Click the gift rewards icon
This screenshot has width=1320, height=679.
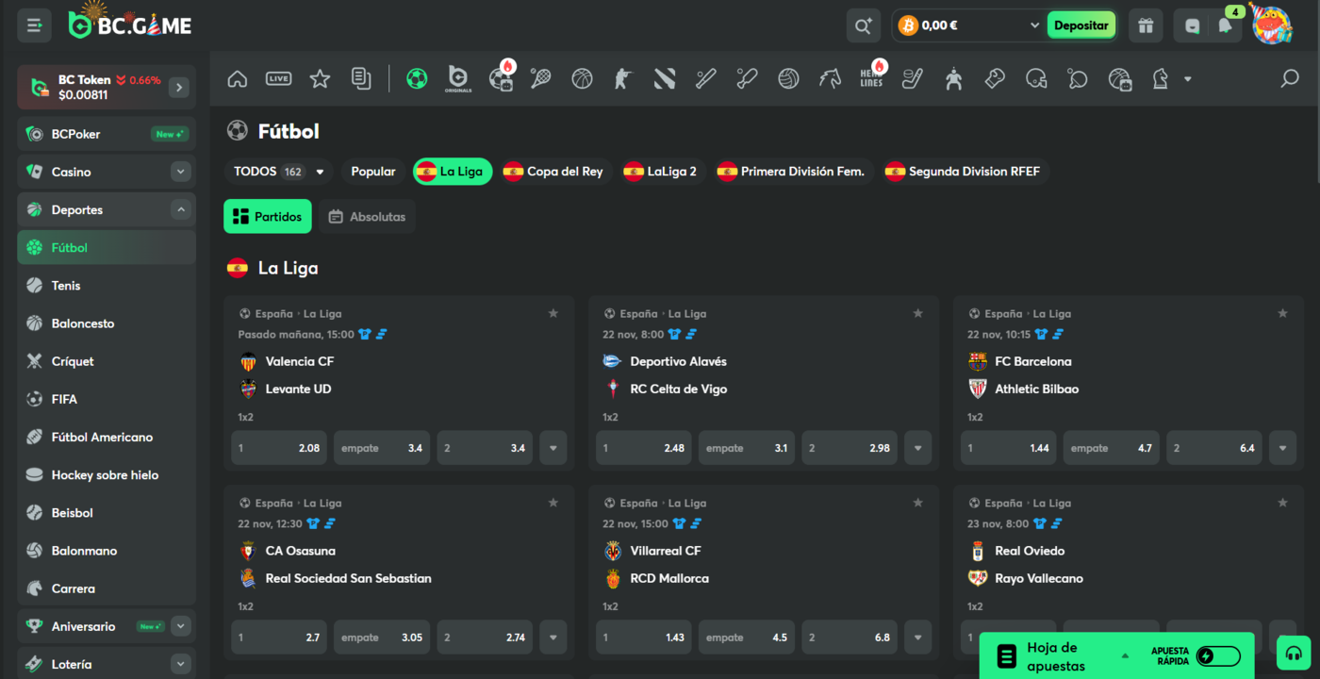pos(1146,25)
